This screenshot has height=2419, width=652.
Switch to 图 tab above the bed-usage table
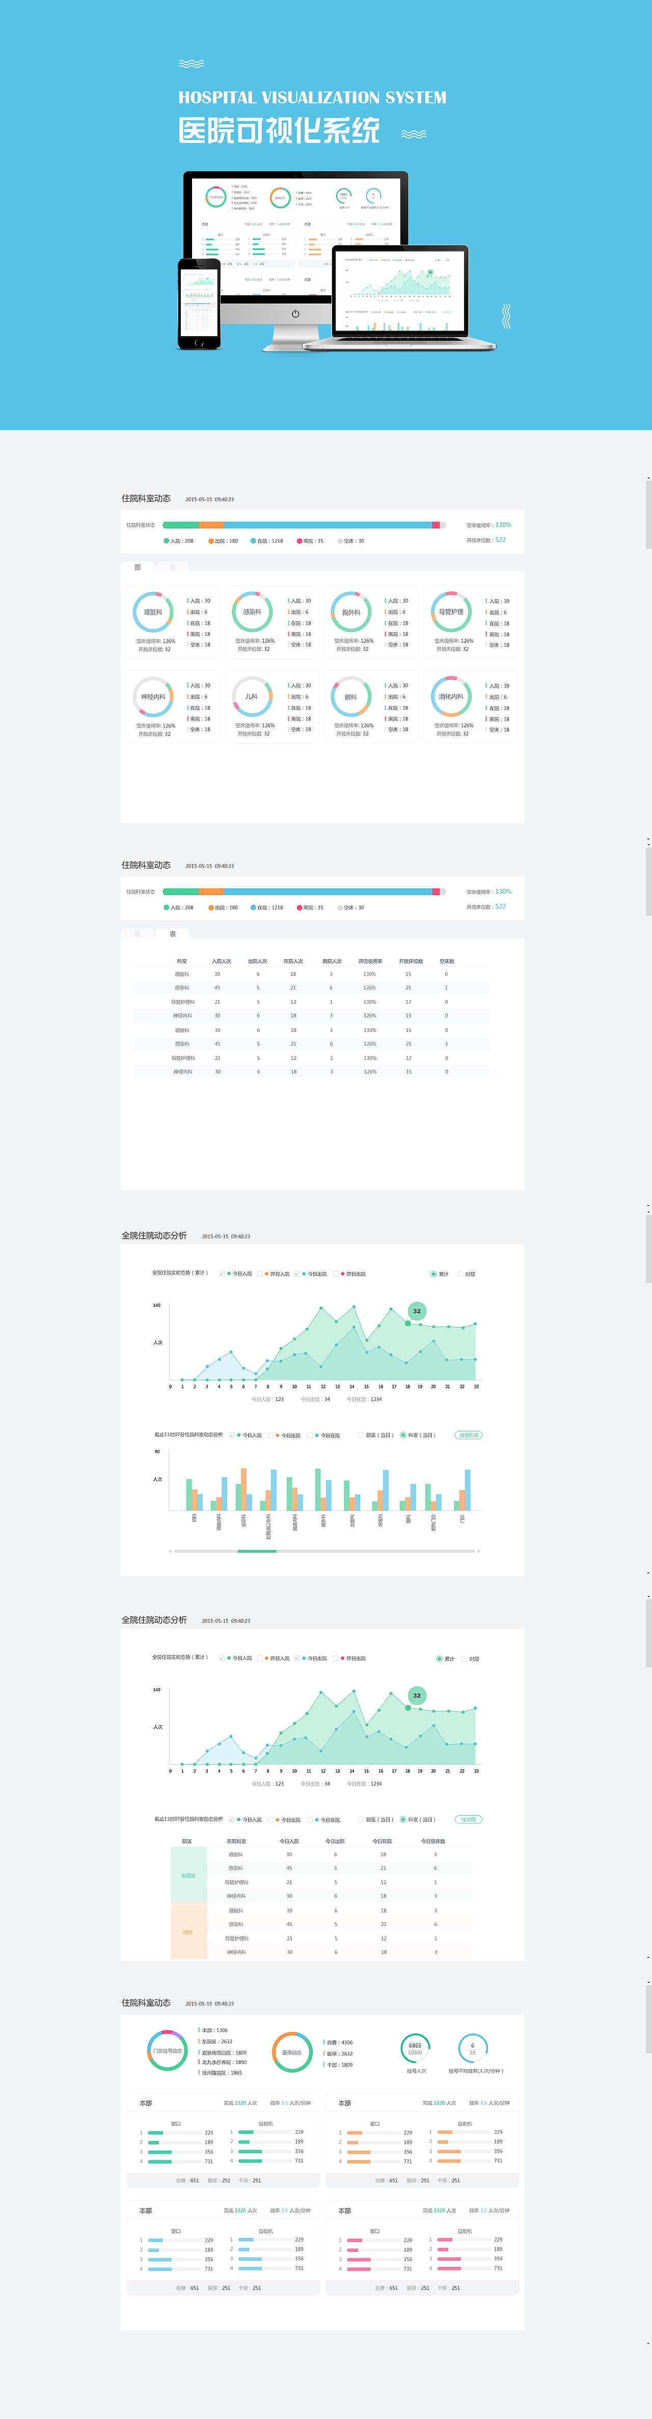(x=138, y=933)
